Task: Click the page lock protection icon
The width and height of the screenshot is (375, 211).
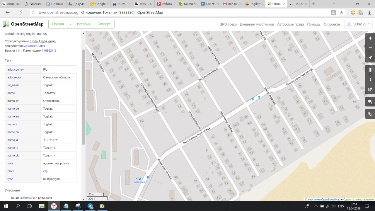Action: (x=333, y=13)
